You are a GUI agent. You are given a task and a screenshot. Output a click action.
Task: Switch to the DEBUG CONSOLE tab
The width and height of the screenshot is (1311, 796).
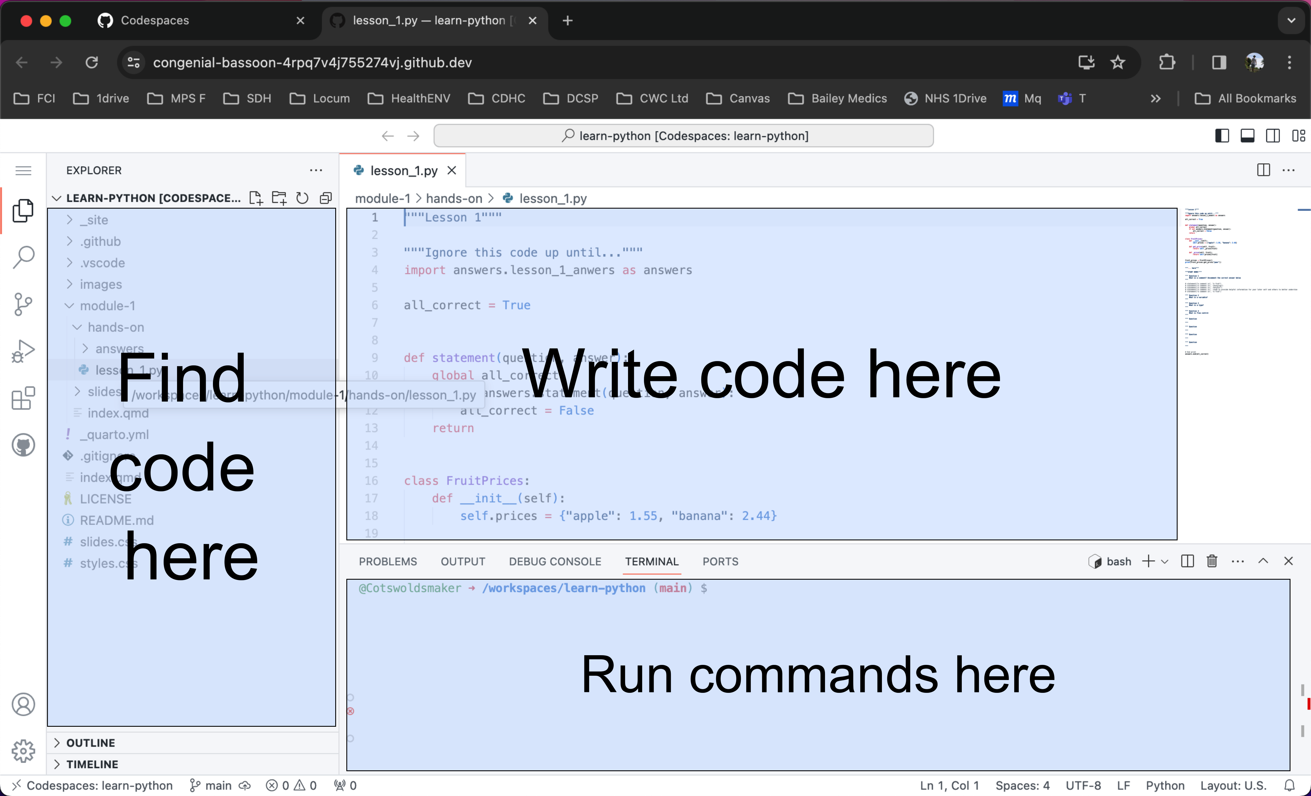click(x=555, y=561)
